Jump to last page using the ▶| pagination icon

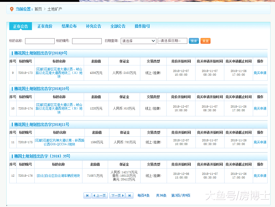tap(129, 195)
